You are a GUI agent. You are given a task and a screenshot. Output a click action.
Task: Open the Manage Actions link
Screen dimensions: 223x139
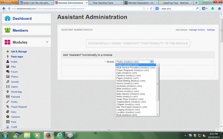click(197, 30)
